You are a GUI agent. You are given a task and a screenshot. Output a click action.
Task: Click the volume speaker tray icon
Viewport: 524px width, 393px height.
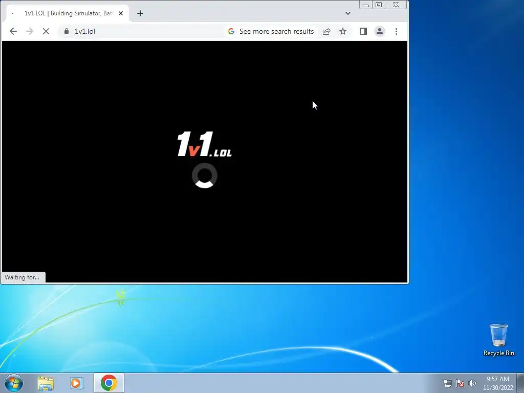(472, 383)
